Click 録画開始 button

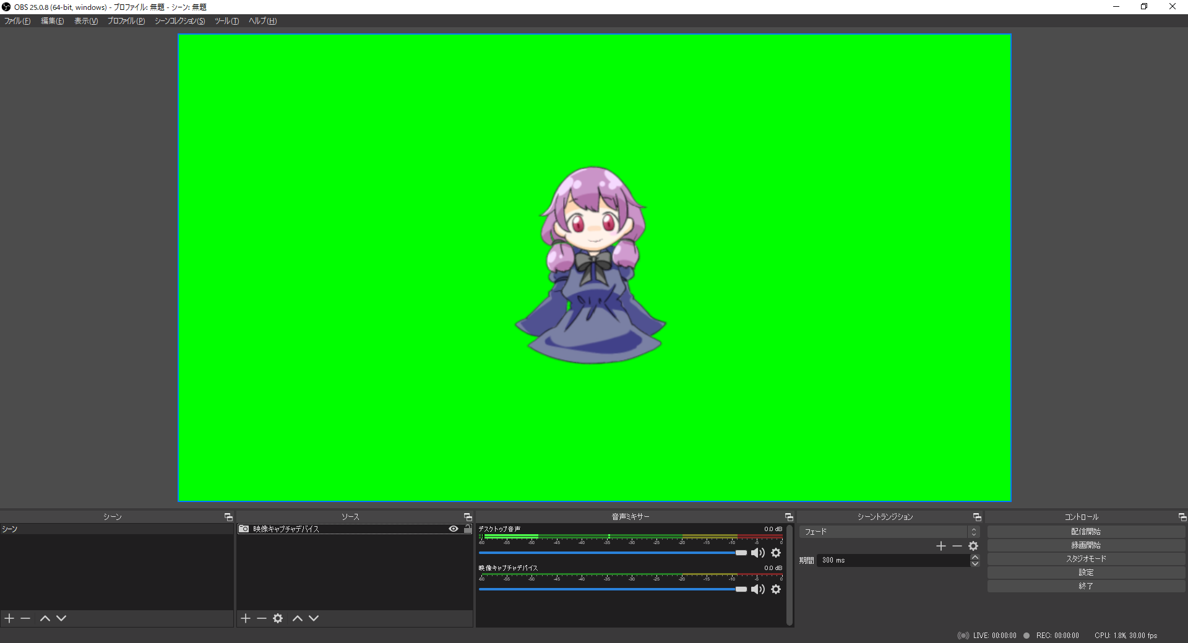(x=1086, y=545)
